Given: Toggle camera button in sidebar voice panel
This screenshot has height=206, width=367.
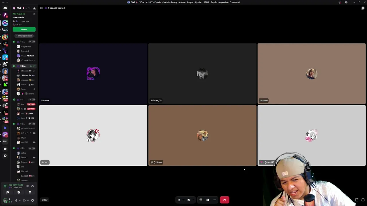Looking at the screenshot, I should (8, 192).
